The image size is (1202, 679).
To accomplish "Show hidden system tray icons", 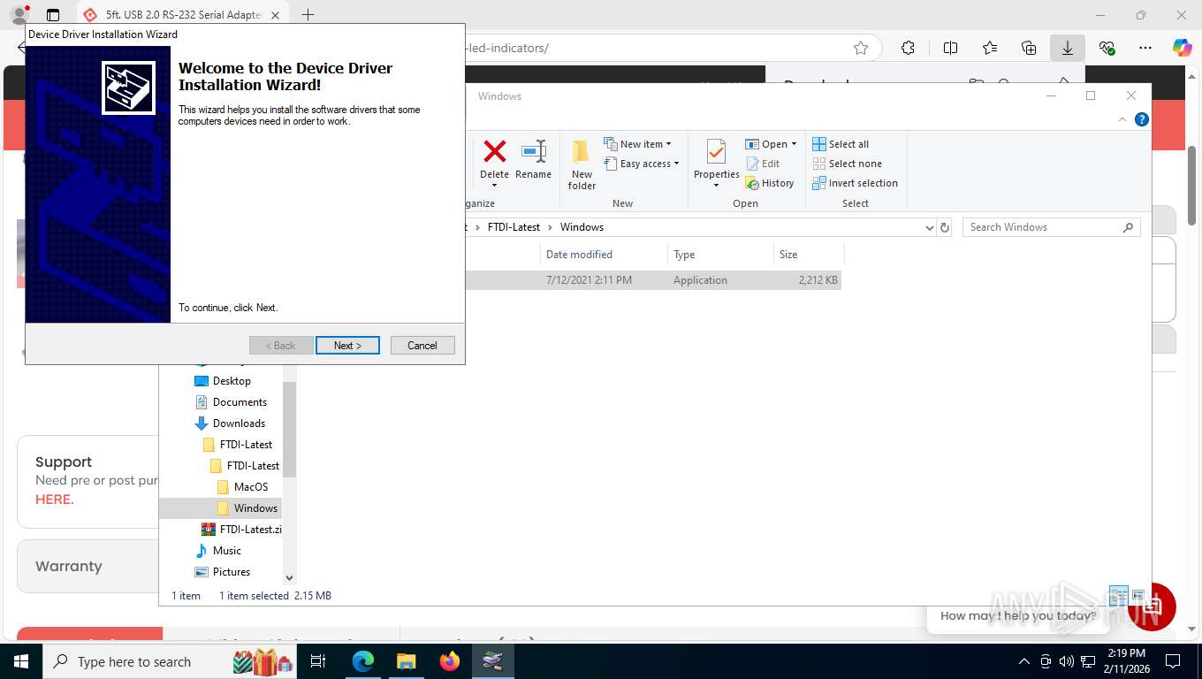I will point(1024,661).
